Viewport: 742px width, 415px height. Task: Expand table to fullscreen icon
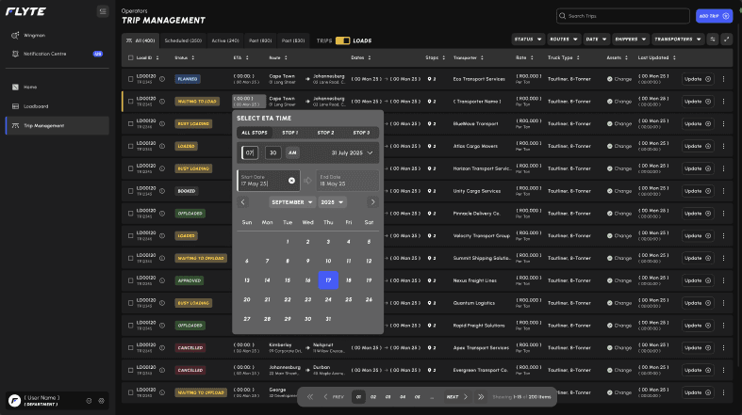(x=726, y=40)
